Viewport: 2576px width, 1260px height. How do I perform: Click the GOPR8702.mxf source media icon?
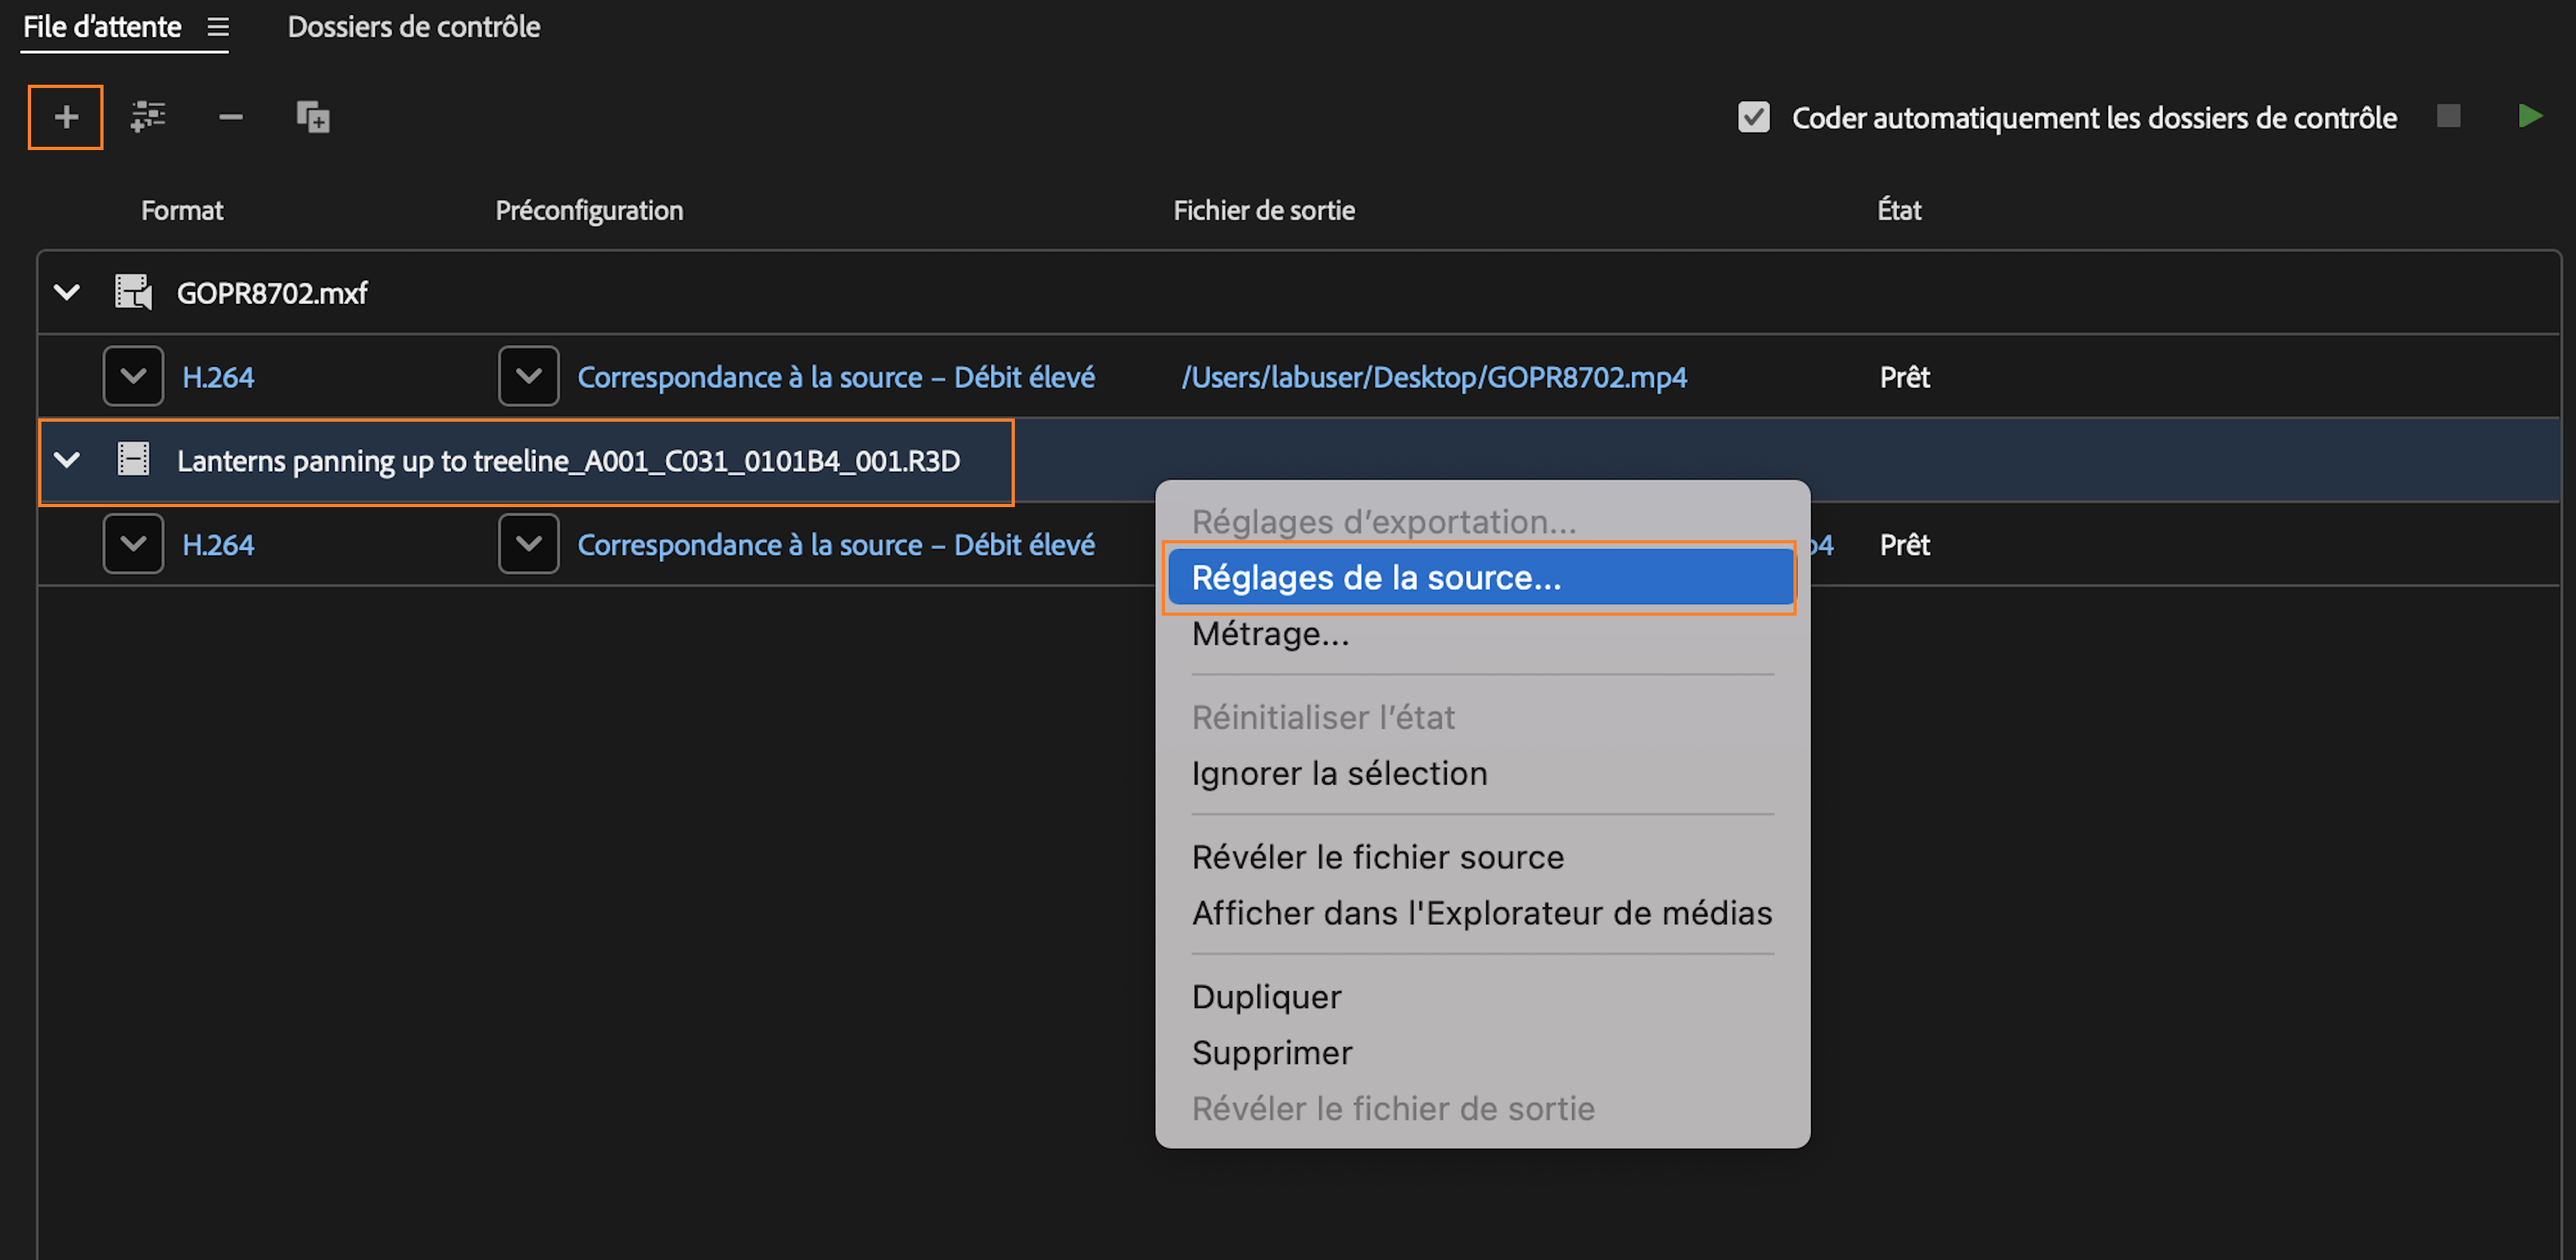point(133,293)
